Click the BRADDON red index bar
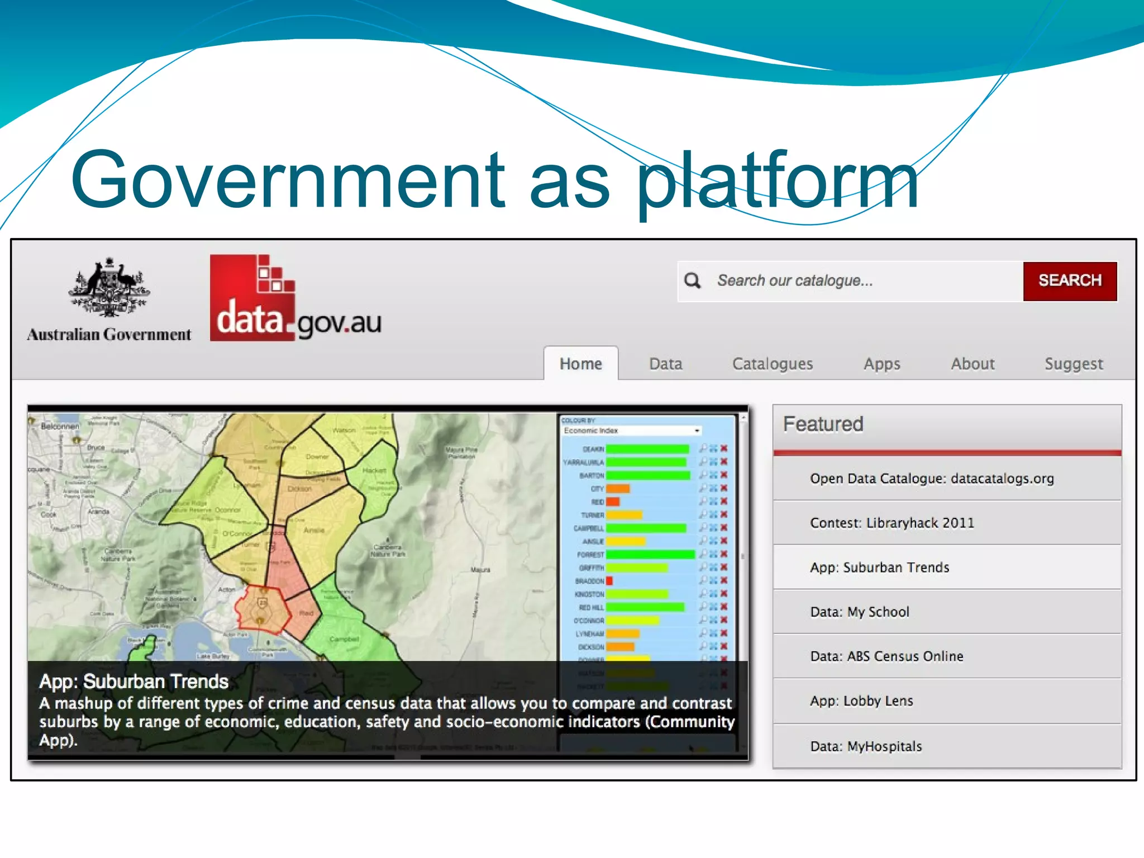 pos(609,581)
